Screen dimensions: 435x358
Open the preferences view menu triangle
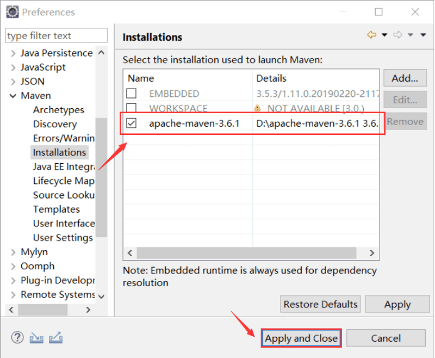[x=423, y=35]
